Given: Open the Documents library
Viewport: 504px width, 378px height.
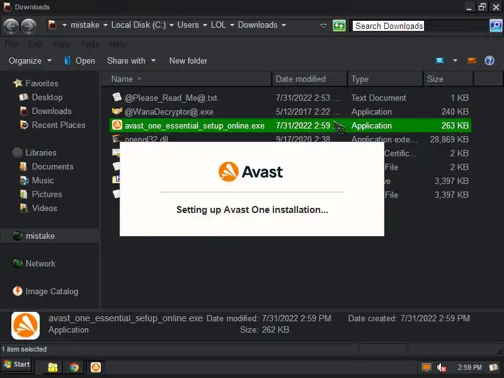Looking at the screenshot, I should click(x=52, y=166).
